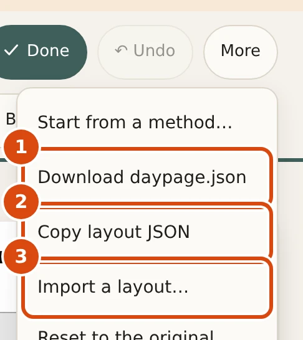Choose Start from a method...
The width and height of the screenshot is (303, 340).
tap(147, 122)
